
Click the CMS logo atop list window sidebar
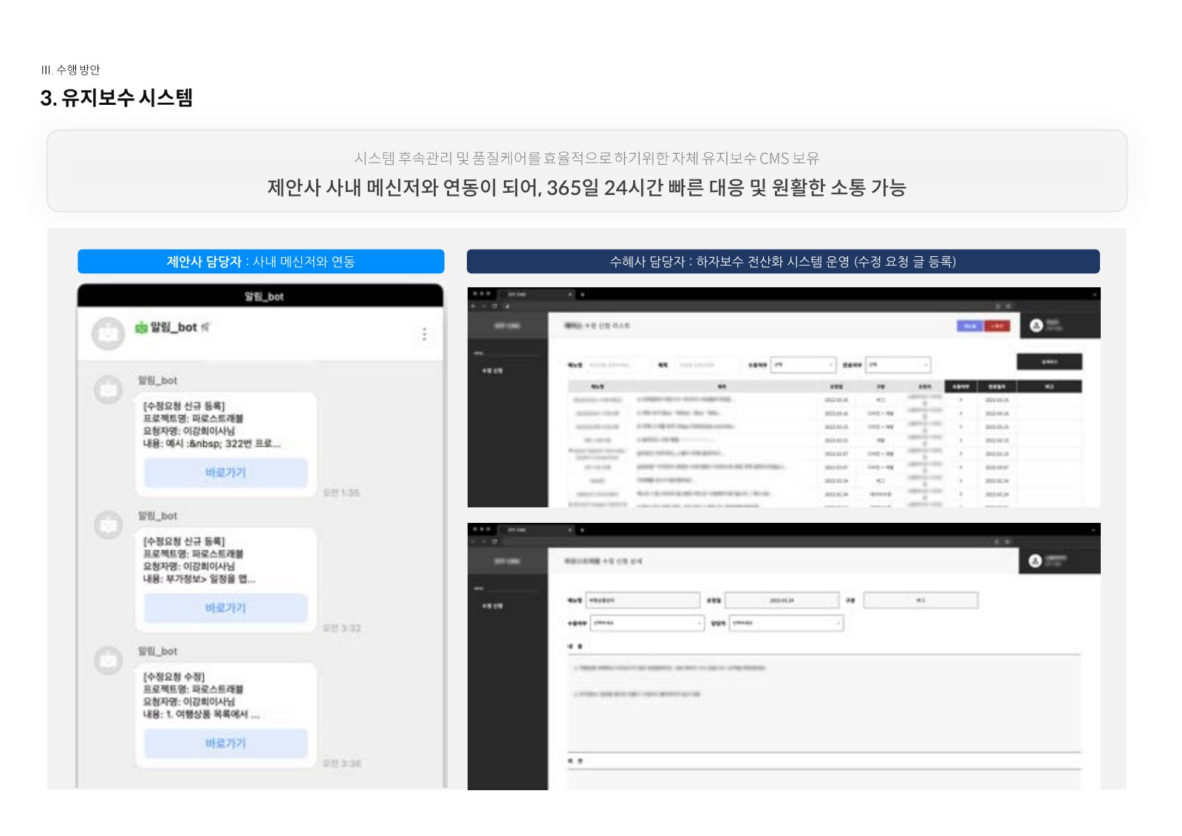[507, 326]
